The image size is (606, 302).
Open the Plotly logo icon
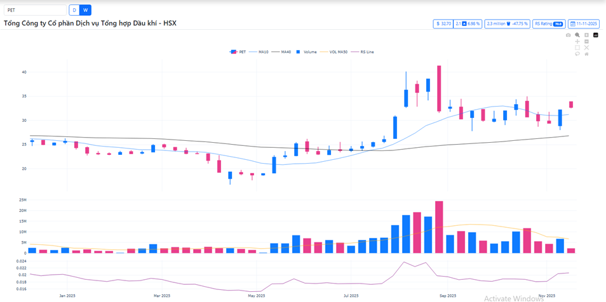(596, 36)
